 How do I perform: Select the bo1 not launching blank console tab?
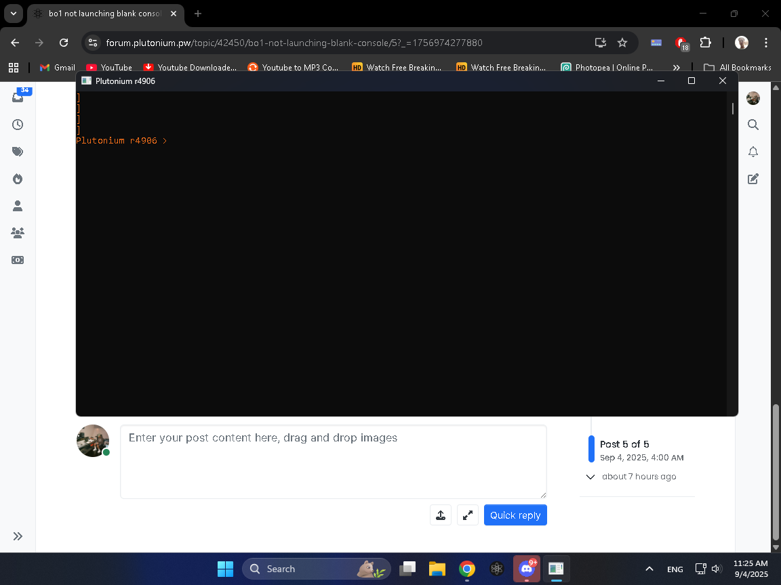(x=106, y=14)
